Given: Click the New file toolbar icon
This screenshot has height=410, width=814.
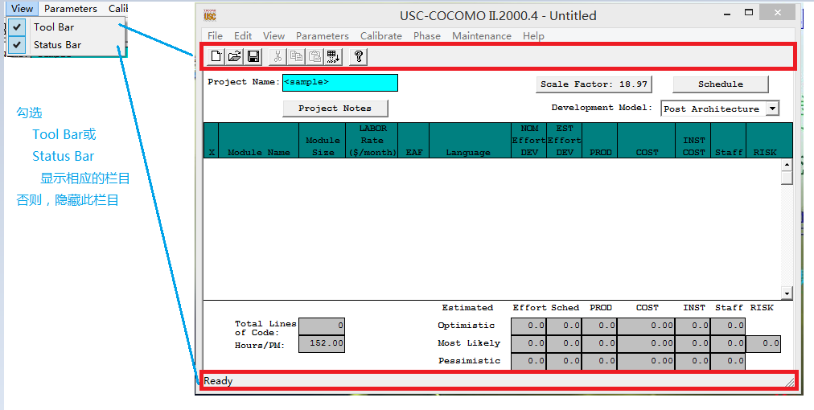Looking at the screenshot, I should coord(216,56).
